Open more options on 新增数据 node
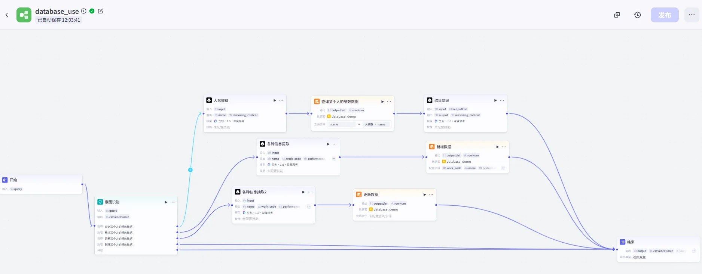The width and height of the screenshot is (702, 274). [x=504, y=147]
